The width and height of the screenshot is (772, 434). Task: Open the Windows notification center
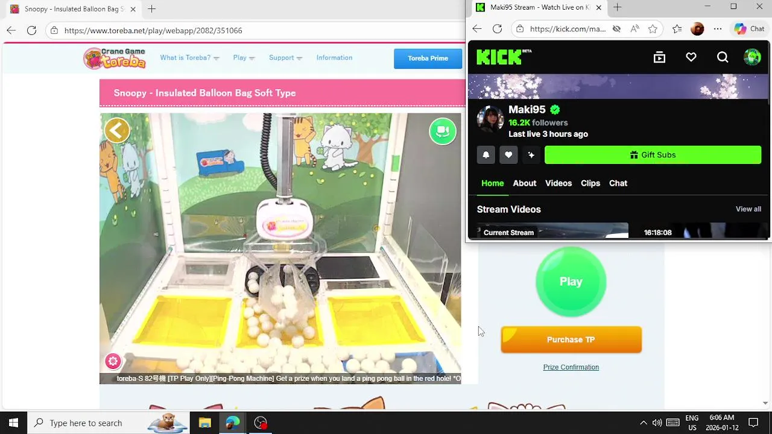pos(753,423)
